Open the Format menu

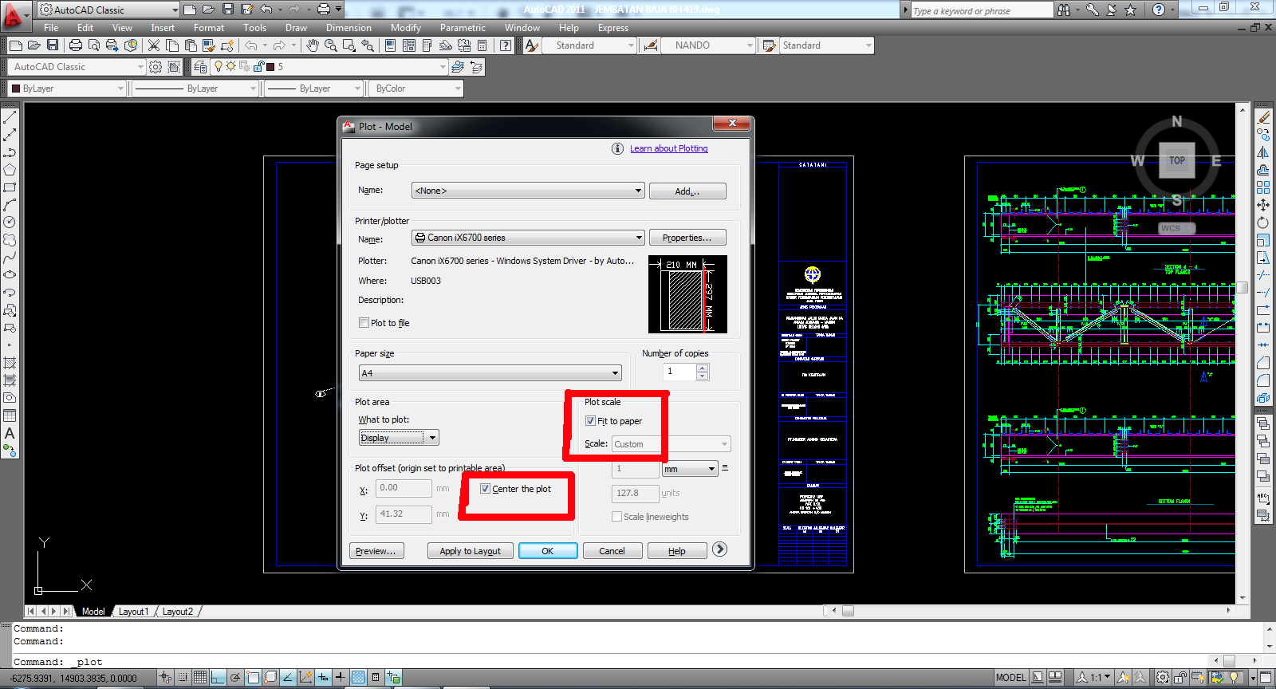click(x=209, y=28)
